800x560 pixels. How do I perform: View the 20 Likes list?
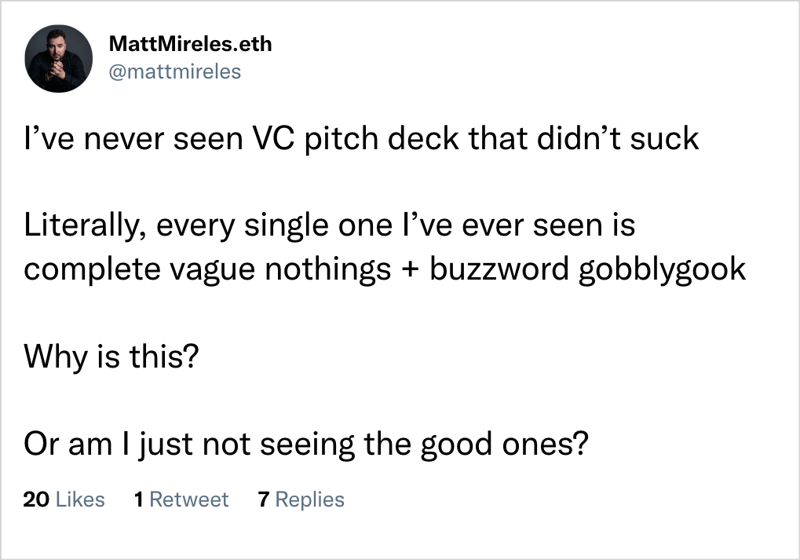(64, 500)
